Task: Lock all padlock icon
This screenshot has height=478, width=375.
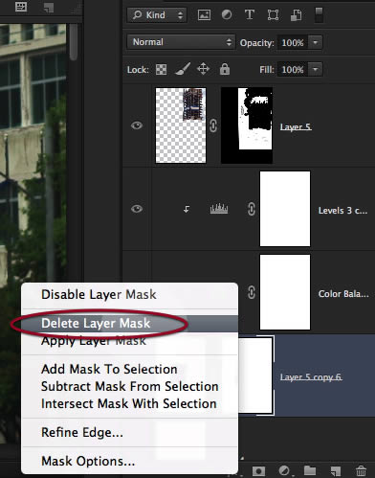Action: 225,69
